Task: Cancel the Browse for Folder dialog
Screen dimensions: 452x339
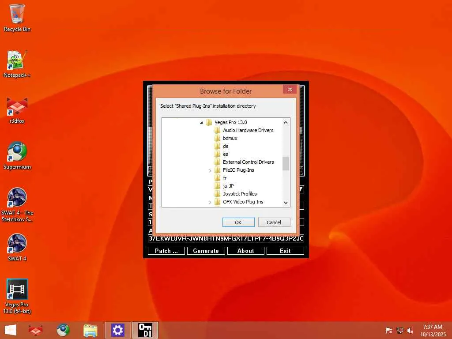Action: click(x=274, y=222)
